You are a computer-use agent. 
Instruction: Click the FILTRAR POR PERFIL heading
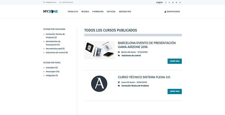pos(52,63)
